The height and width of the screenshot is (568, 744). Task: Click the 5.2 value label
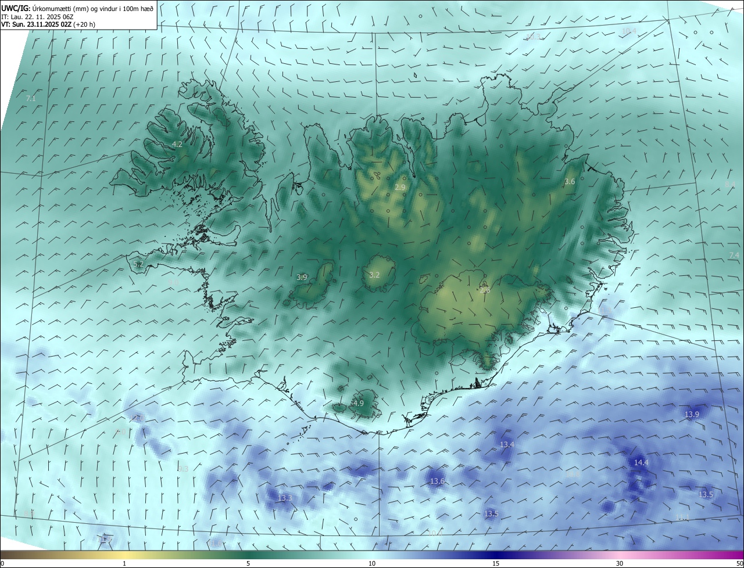[138, 264]
